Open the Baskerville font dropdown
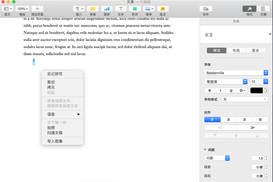This screenshot has width=273, height=182. (236, 73)
